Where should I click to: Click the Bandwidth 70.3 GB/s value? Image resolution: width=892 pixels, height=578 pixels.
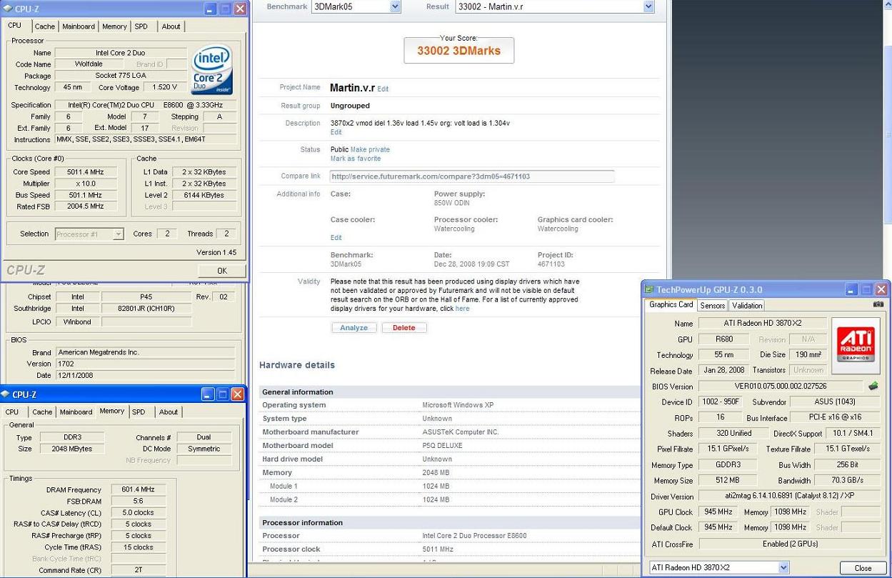point(848,481)
